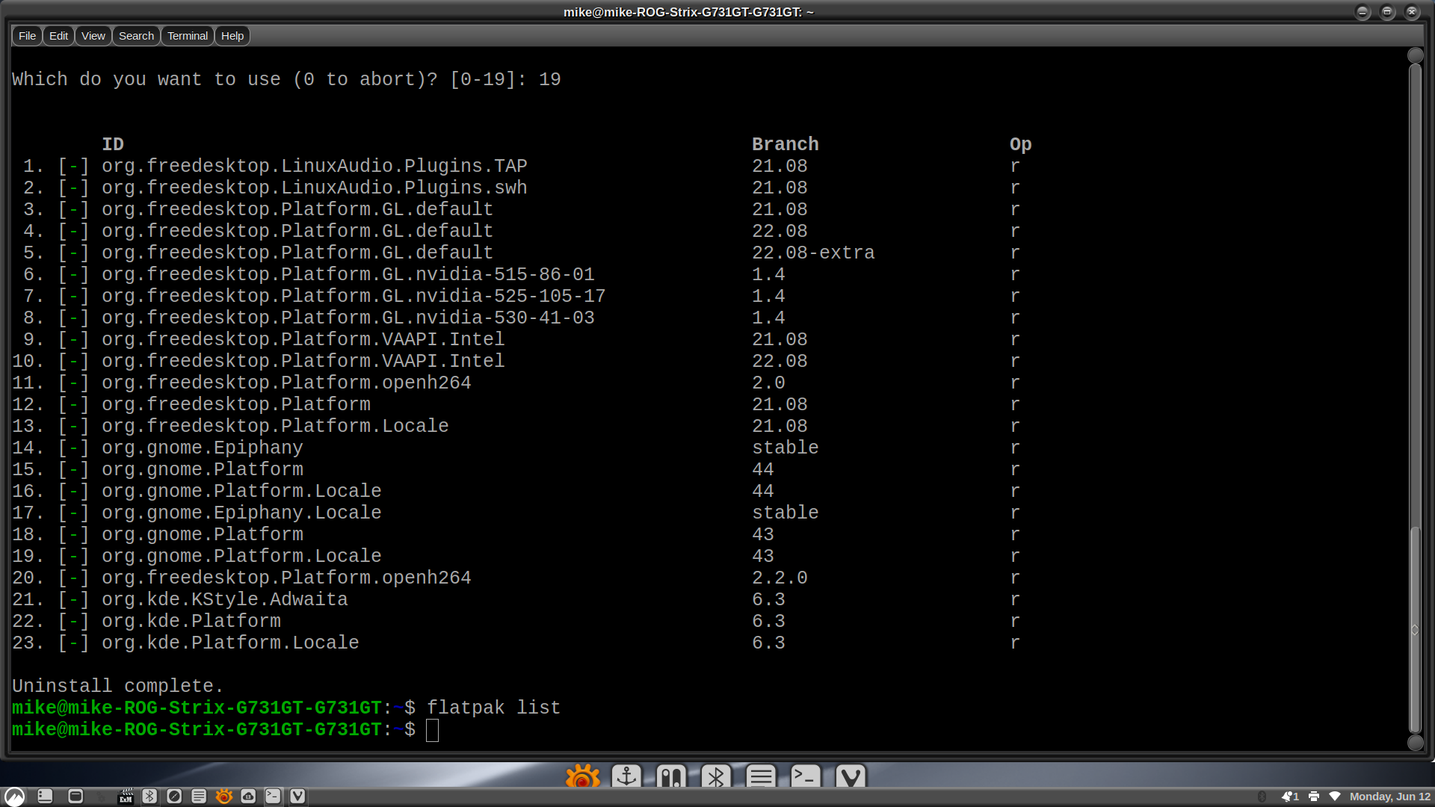Click 'org.gnome.Epiphany' in row 14
This screenshot has width=1435, height=807.
pos(203,448)
